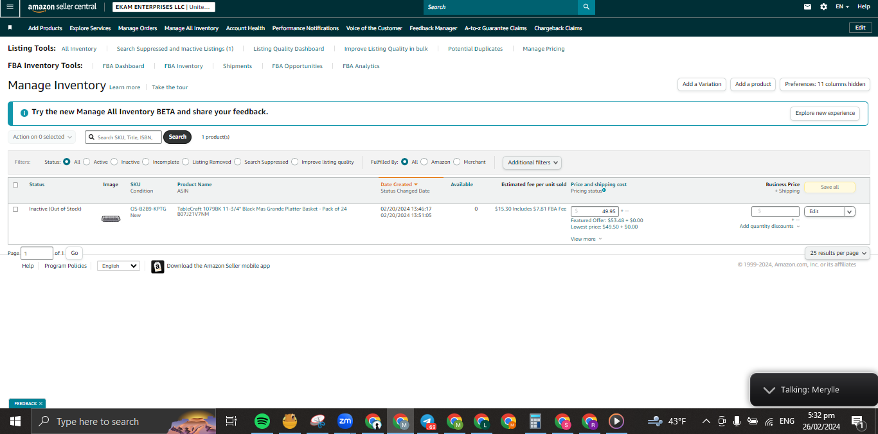This screenshot has width=878, height=434.
Task: Sort by Date Created column
Action: (399, 184)
